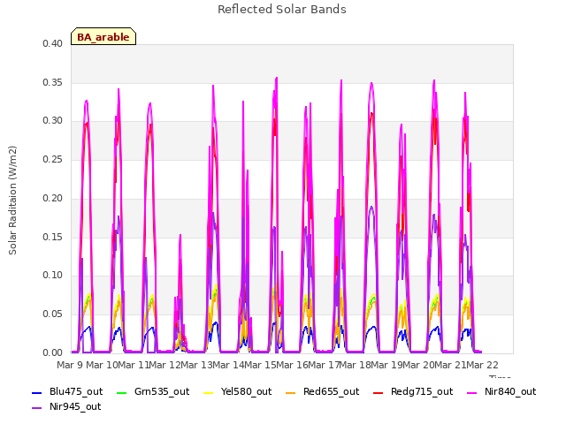Click the blue Blu475_out color marker
566x424 pixels.
point(36,392)
